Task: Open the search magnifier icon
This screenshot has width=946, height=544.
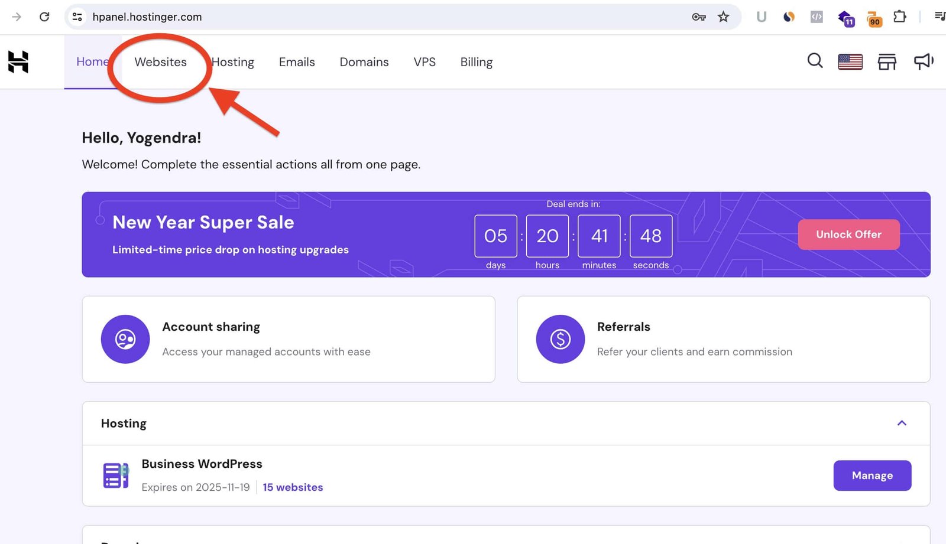Action: tap(815, 61)
